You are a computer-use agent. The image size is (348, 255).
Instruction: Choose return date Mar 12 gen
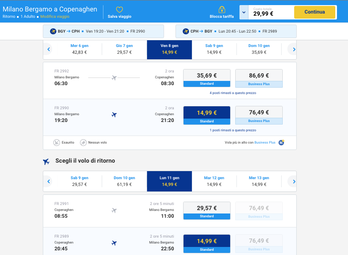click(x=214, y=181)
